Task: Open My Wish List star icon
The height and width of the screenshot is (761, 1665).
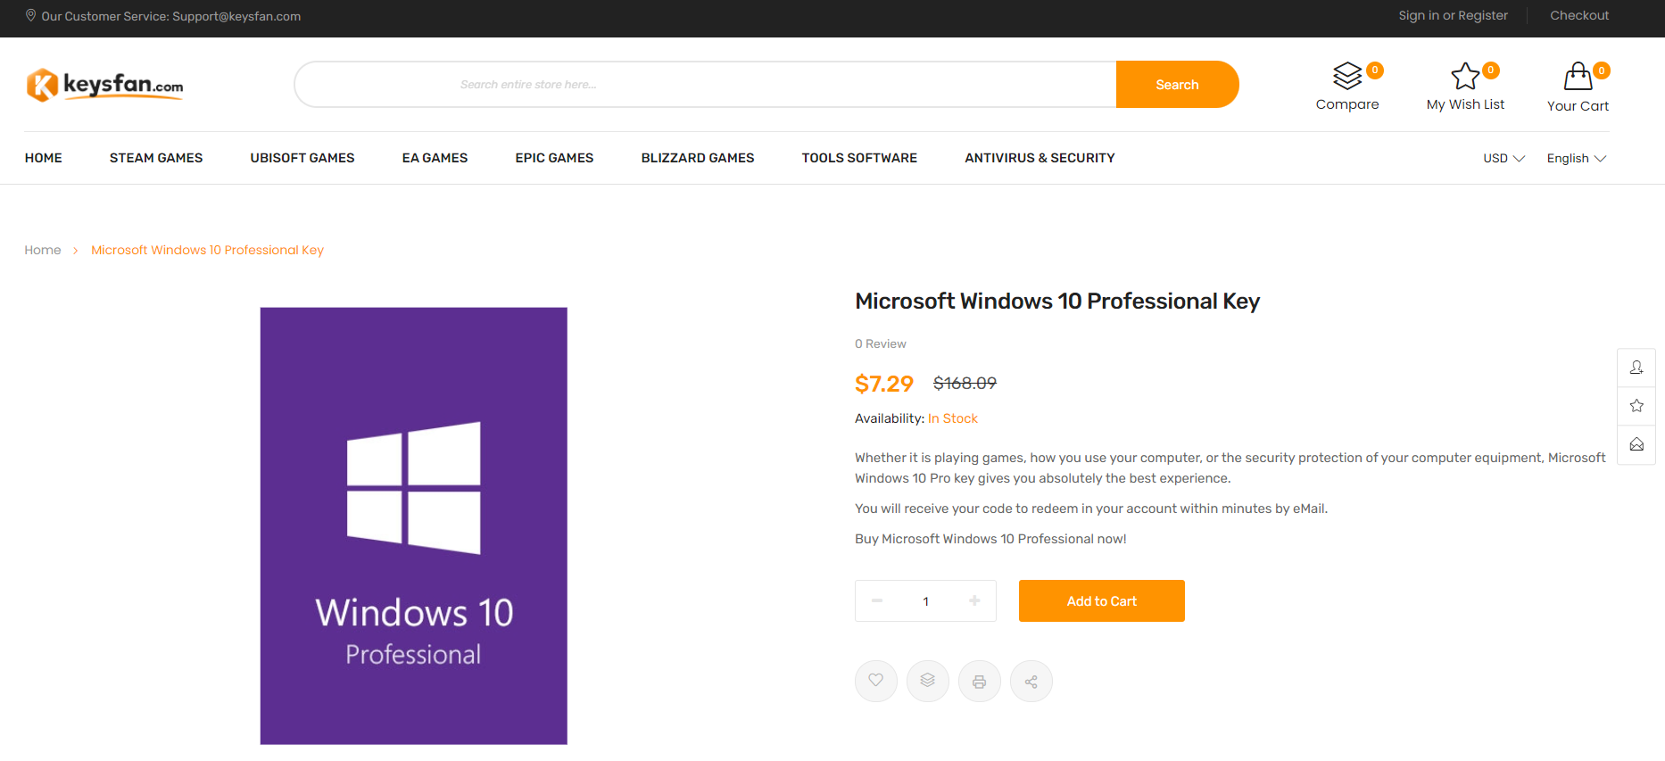Action: (1465, 77)
